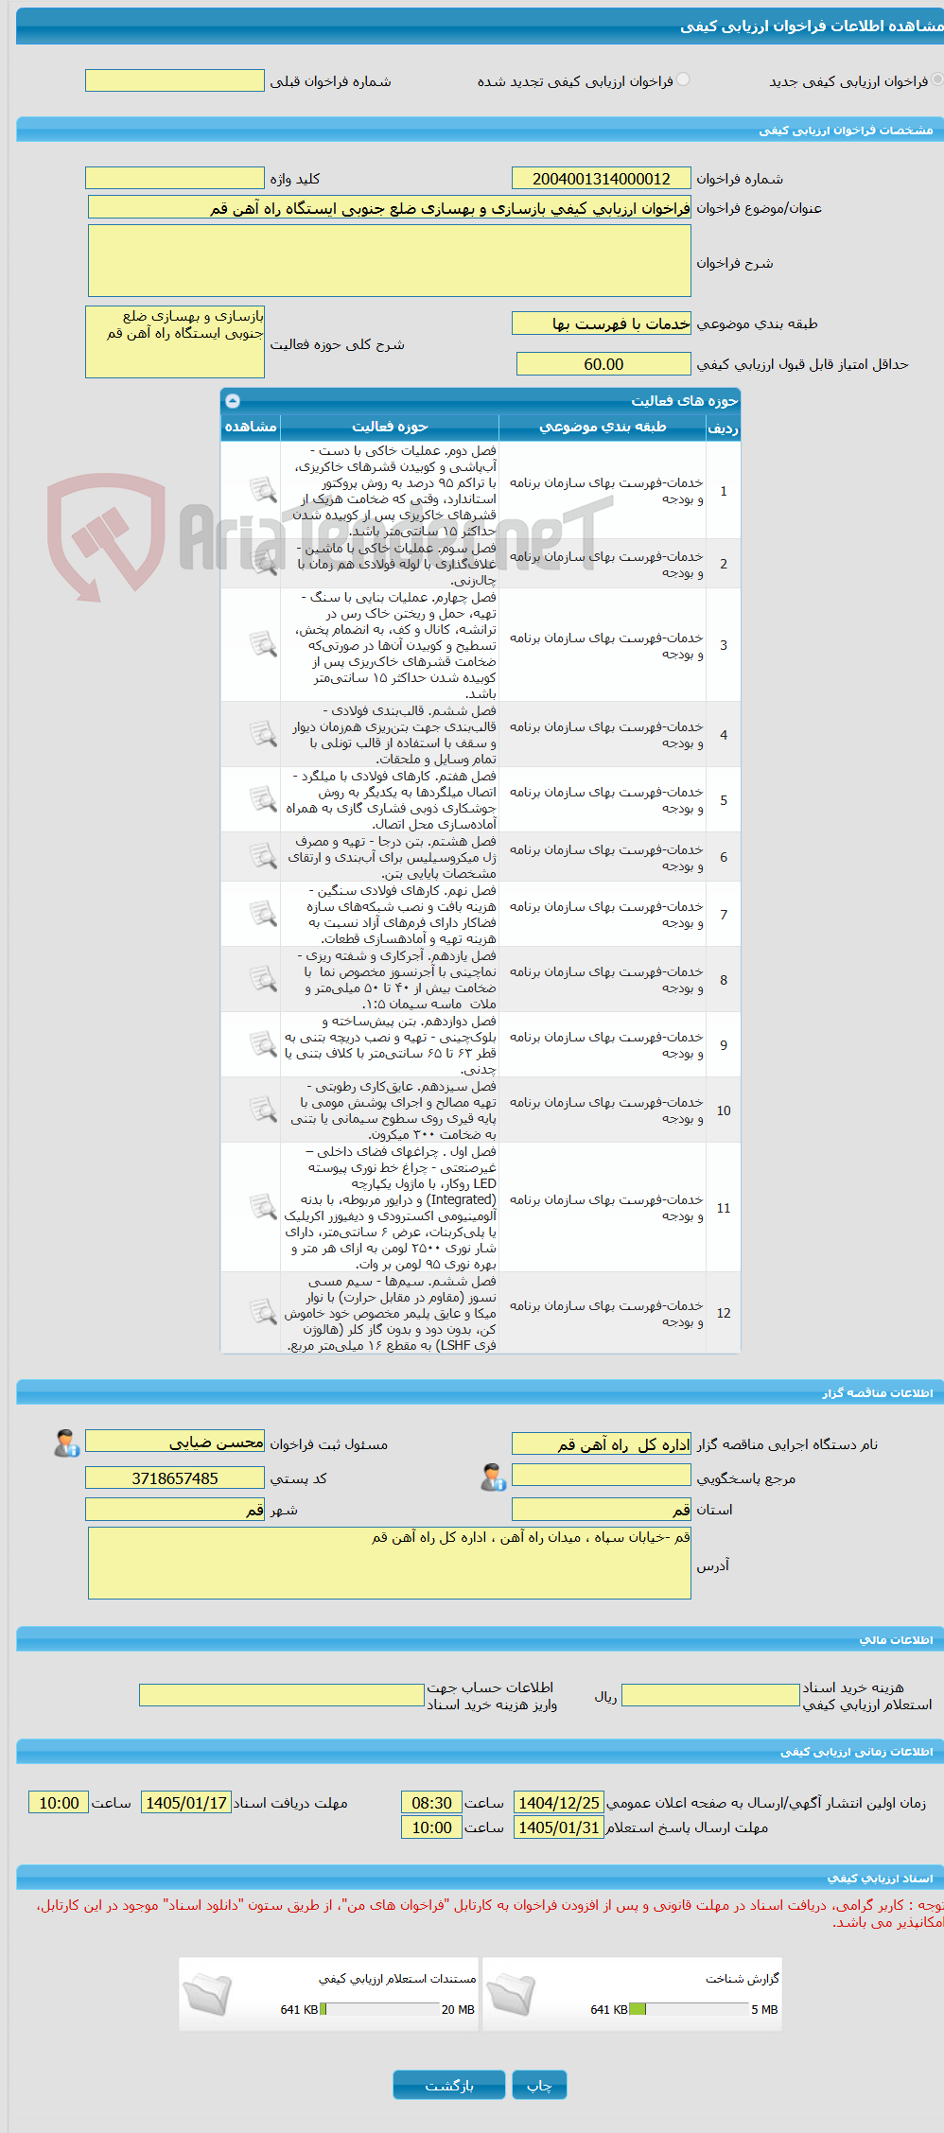Click the شهر field

pyautogui.click(x=175, y=1509)
